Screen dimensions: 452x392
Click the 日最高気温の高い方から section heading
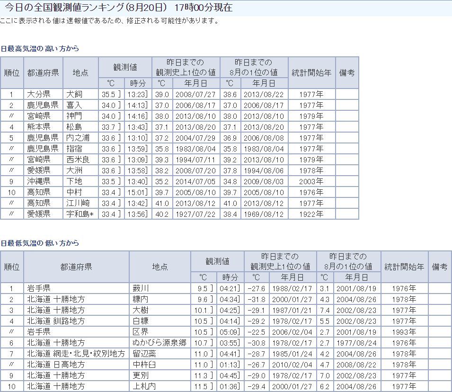(x=40, y=49)
